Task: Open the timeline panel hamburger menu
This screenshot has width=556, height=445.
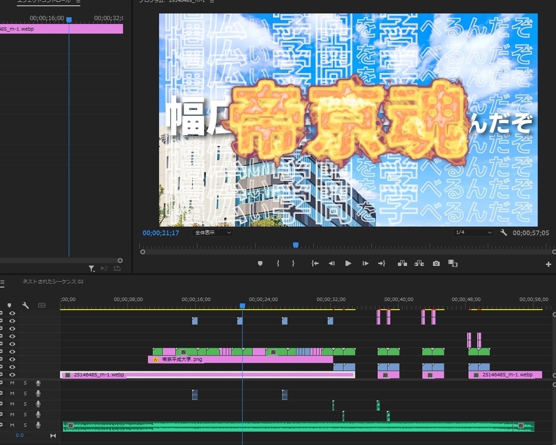Action: (x=2, y=282)
